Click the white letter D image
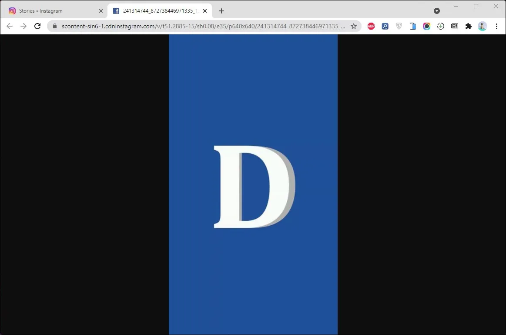Image resolution: width=506 pixels, height=335 pixels. click(253, 186)
